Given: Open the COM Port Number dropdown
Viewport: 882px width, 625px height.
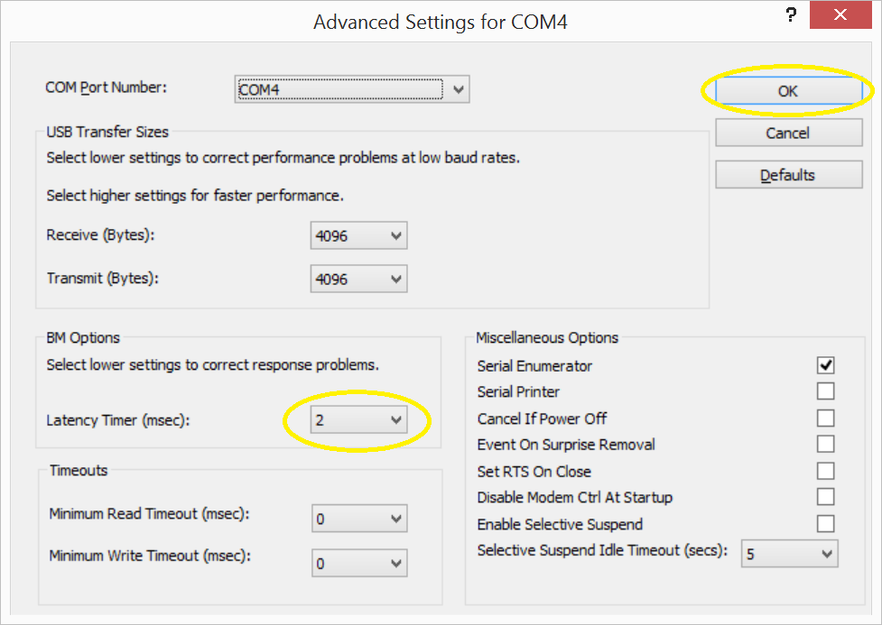Looking at the screenshot, I should (351, 89).
